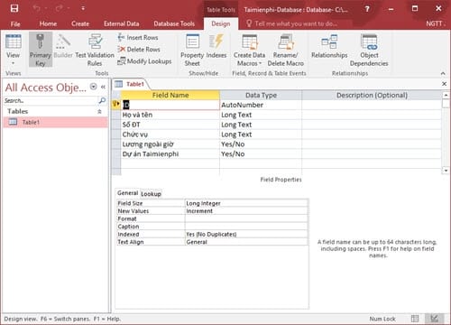Select the primary key row selector
Screen dimensions: 451x325
pos(116,105)
